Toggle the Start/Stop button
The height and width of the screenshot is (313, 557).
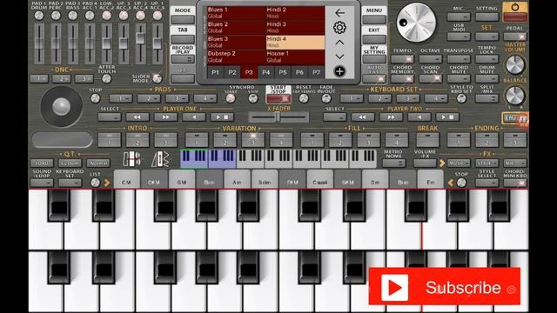coord(278,98)
